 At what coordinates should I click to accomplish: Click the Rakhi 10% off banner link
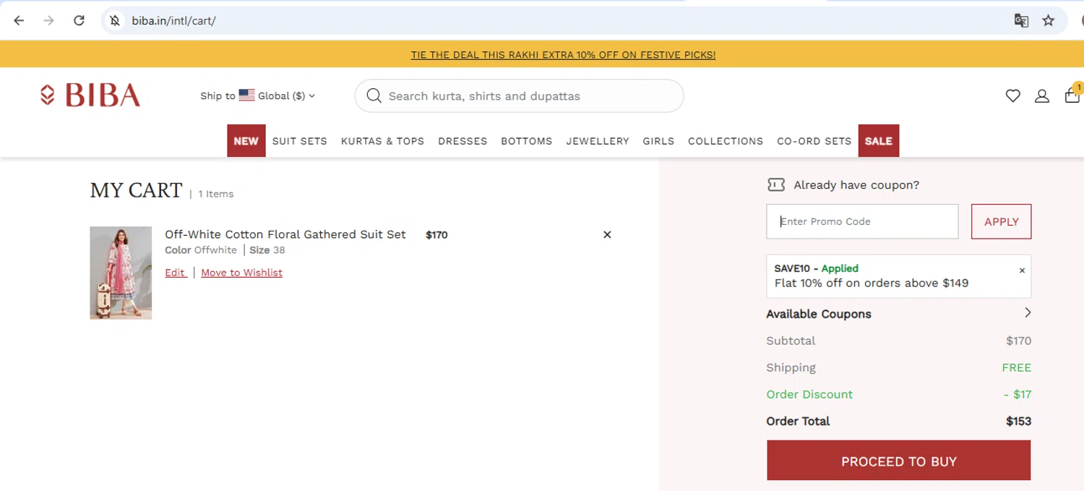point(563,55)
